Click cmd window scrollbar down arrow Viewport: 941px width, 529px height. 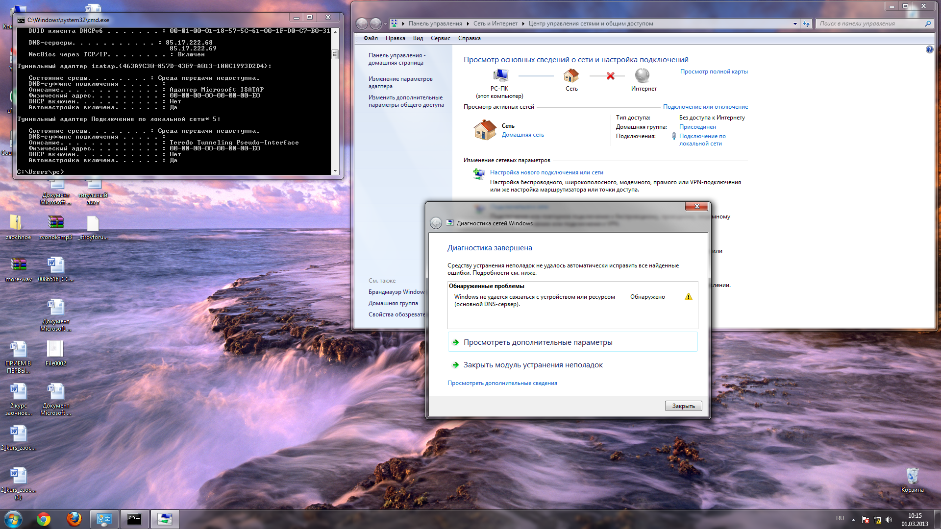point(335,171)
